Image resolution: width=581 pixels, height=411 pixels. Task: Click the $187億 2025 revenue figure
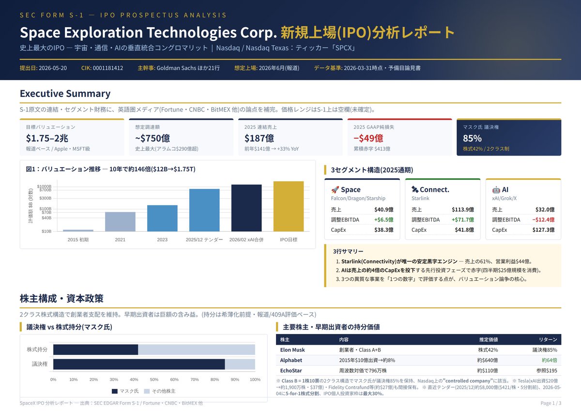tap(260, 138)
